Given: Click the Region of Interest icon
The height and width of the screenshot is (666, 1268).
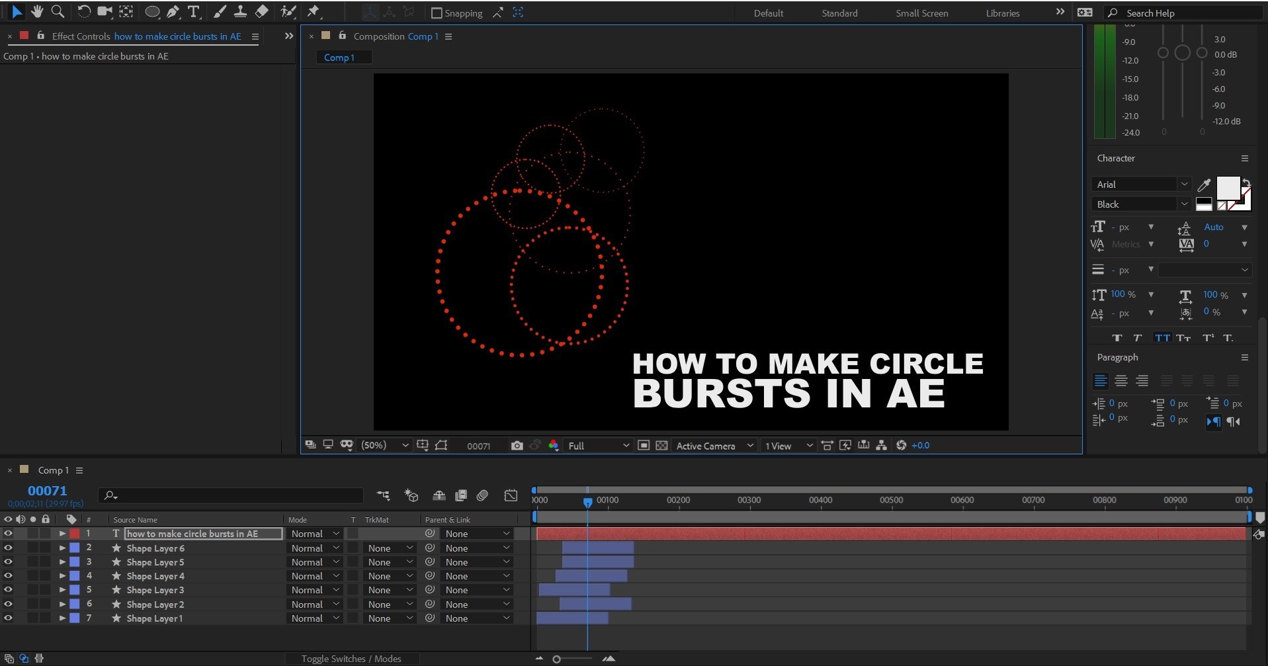Looking at the screenshot, I should pyautogui.click(x=643, y=446).
